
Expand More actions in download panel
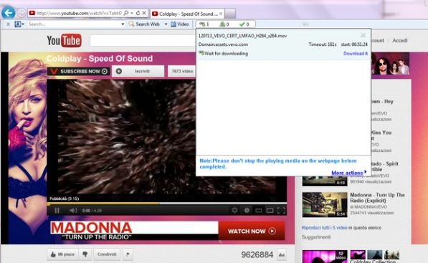click(349, 173)
